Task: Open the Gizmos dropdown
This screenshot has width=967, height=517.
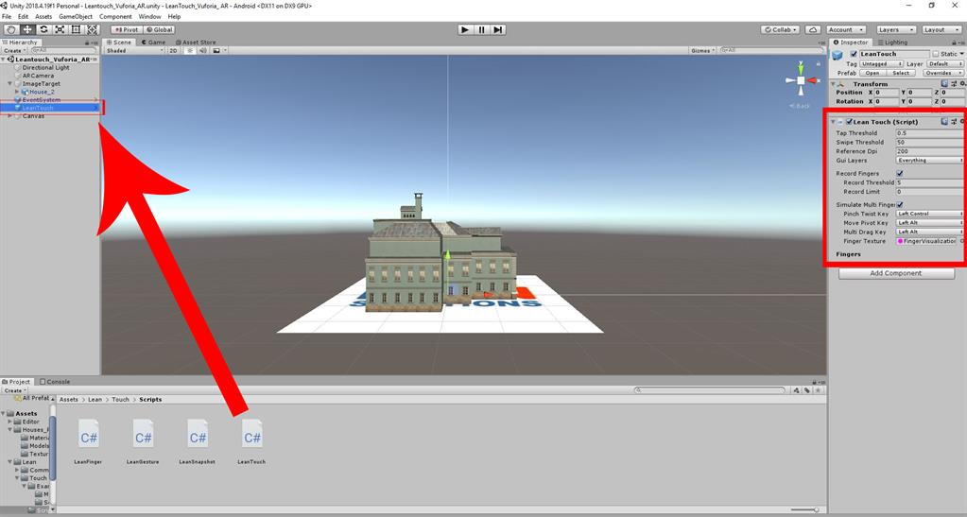Action: pyautogui.click(x=703, y=51)
